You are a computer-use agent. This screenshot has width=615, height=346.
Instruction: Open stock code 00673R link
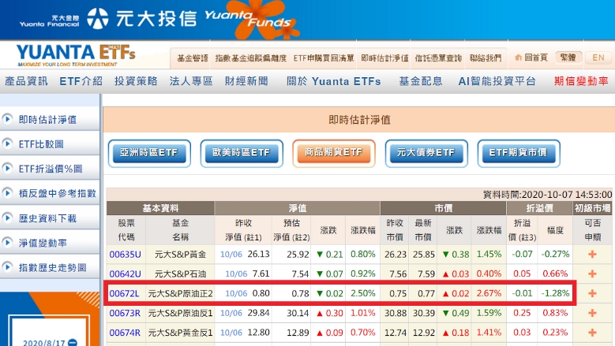pos(125,313)
